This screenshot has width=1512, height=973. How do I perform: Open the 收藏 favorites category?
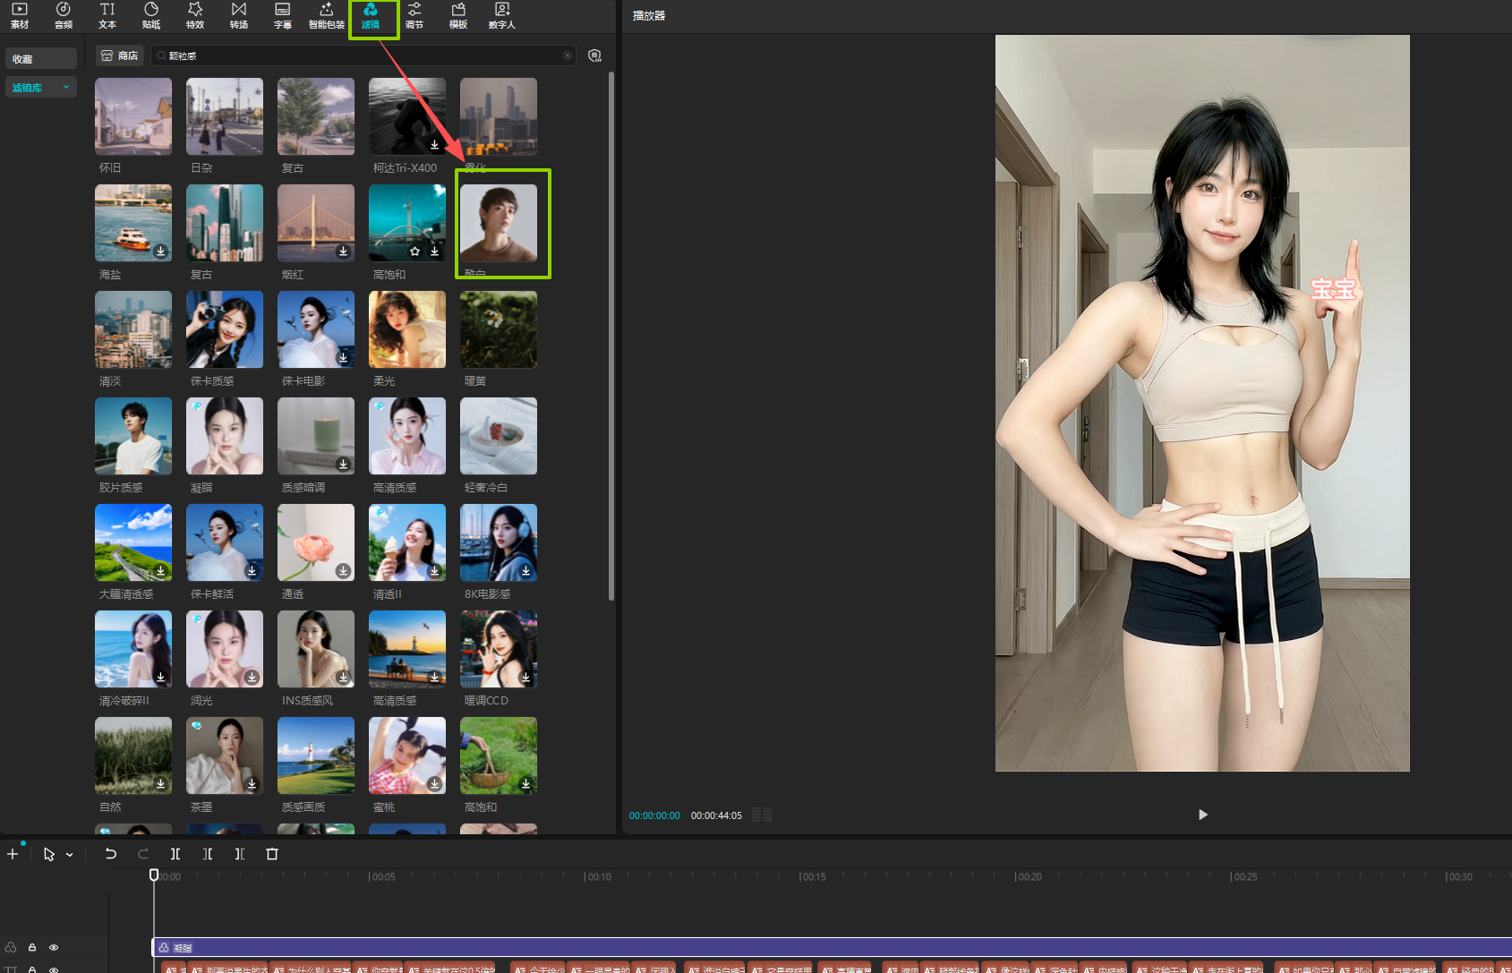40,59
